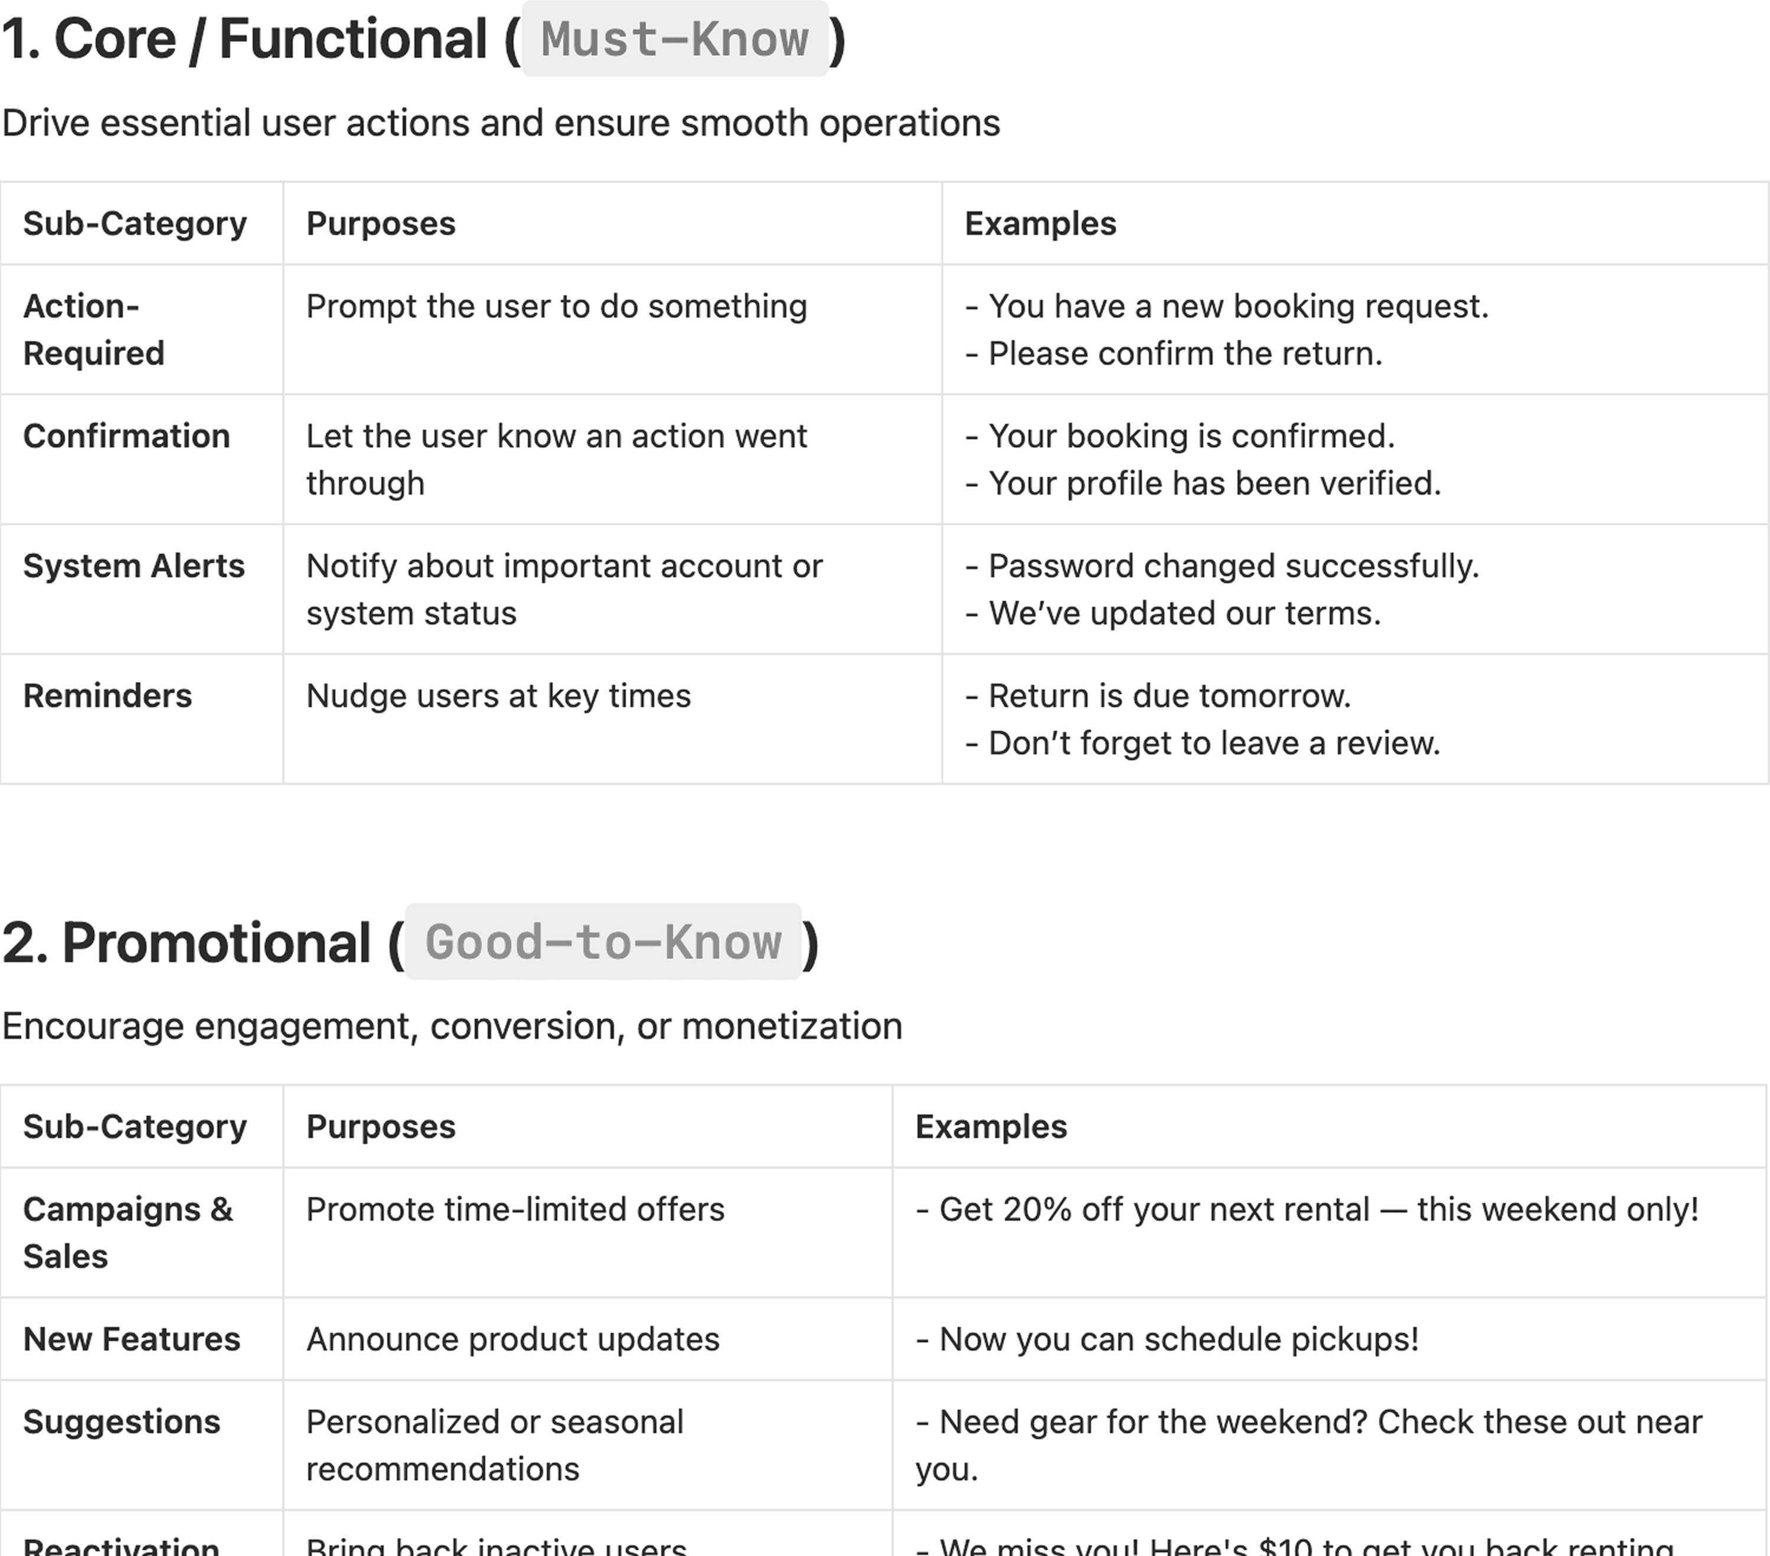The image size is (1770, 1556).
Task: Click "Promote time-limited offers" cell
Action: (x=515, y=1210)
